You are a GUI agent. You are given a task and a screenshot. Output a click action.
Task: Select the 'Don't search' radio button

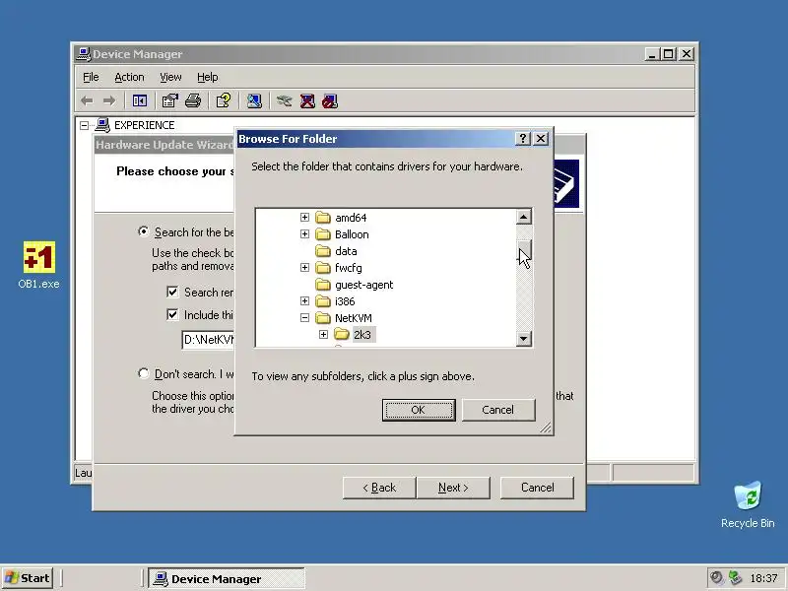coord(143,373)
